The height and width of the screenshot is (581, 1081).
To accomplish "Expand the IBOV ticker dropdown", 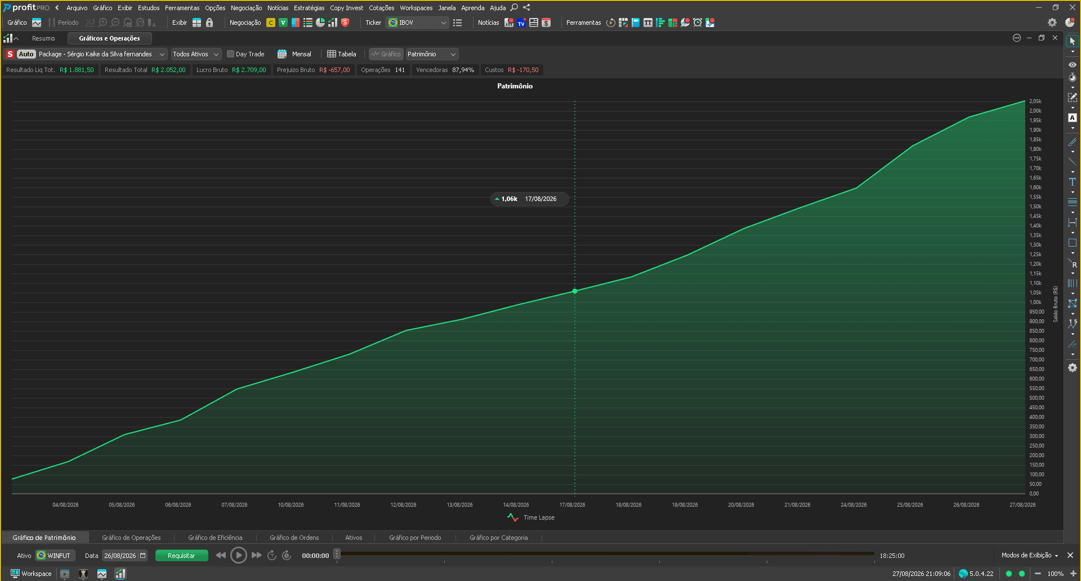I will coord(444,23).
